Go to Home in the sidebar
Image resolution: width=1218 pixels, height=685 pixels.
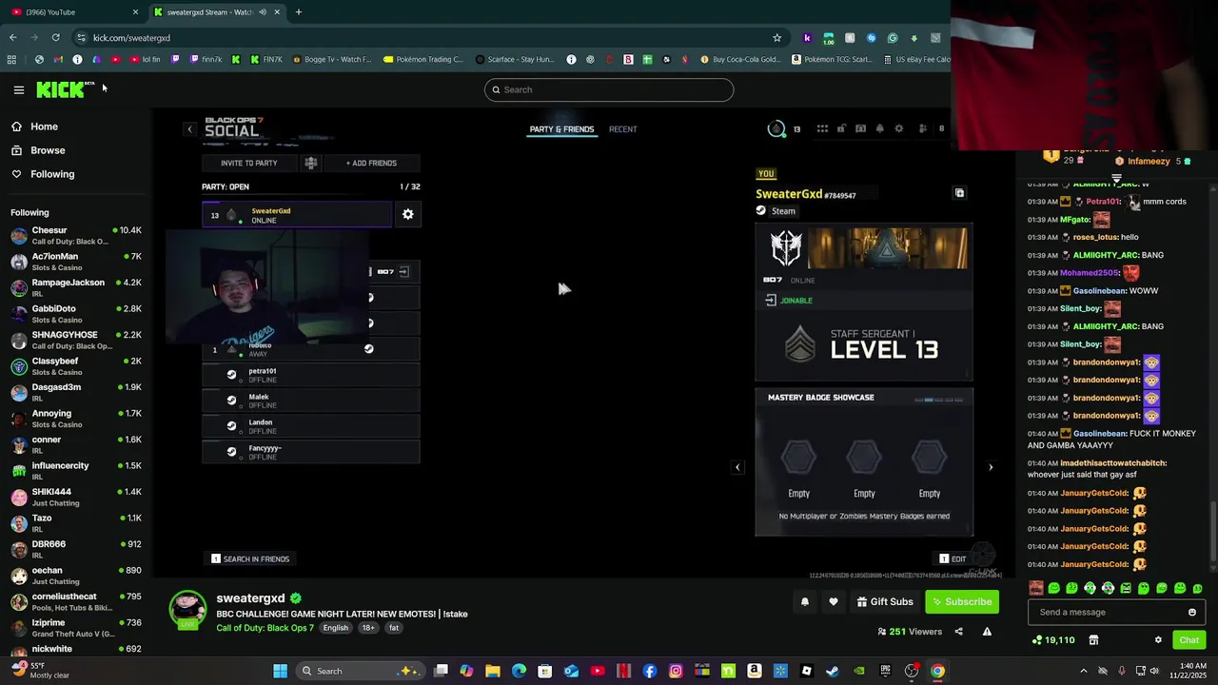click(76, 127)
